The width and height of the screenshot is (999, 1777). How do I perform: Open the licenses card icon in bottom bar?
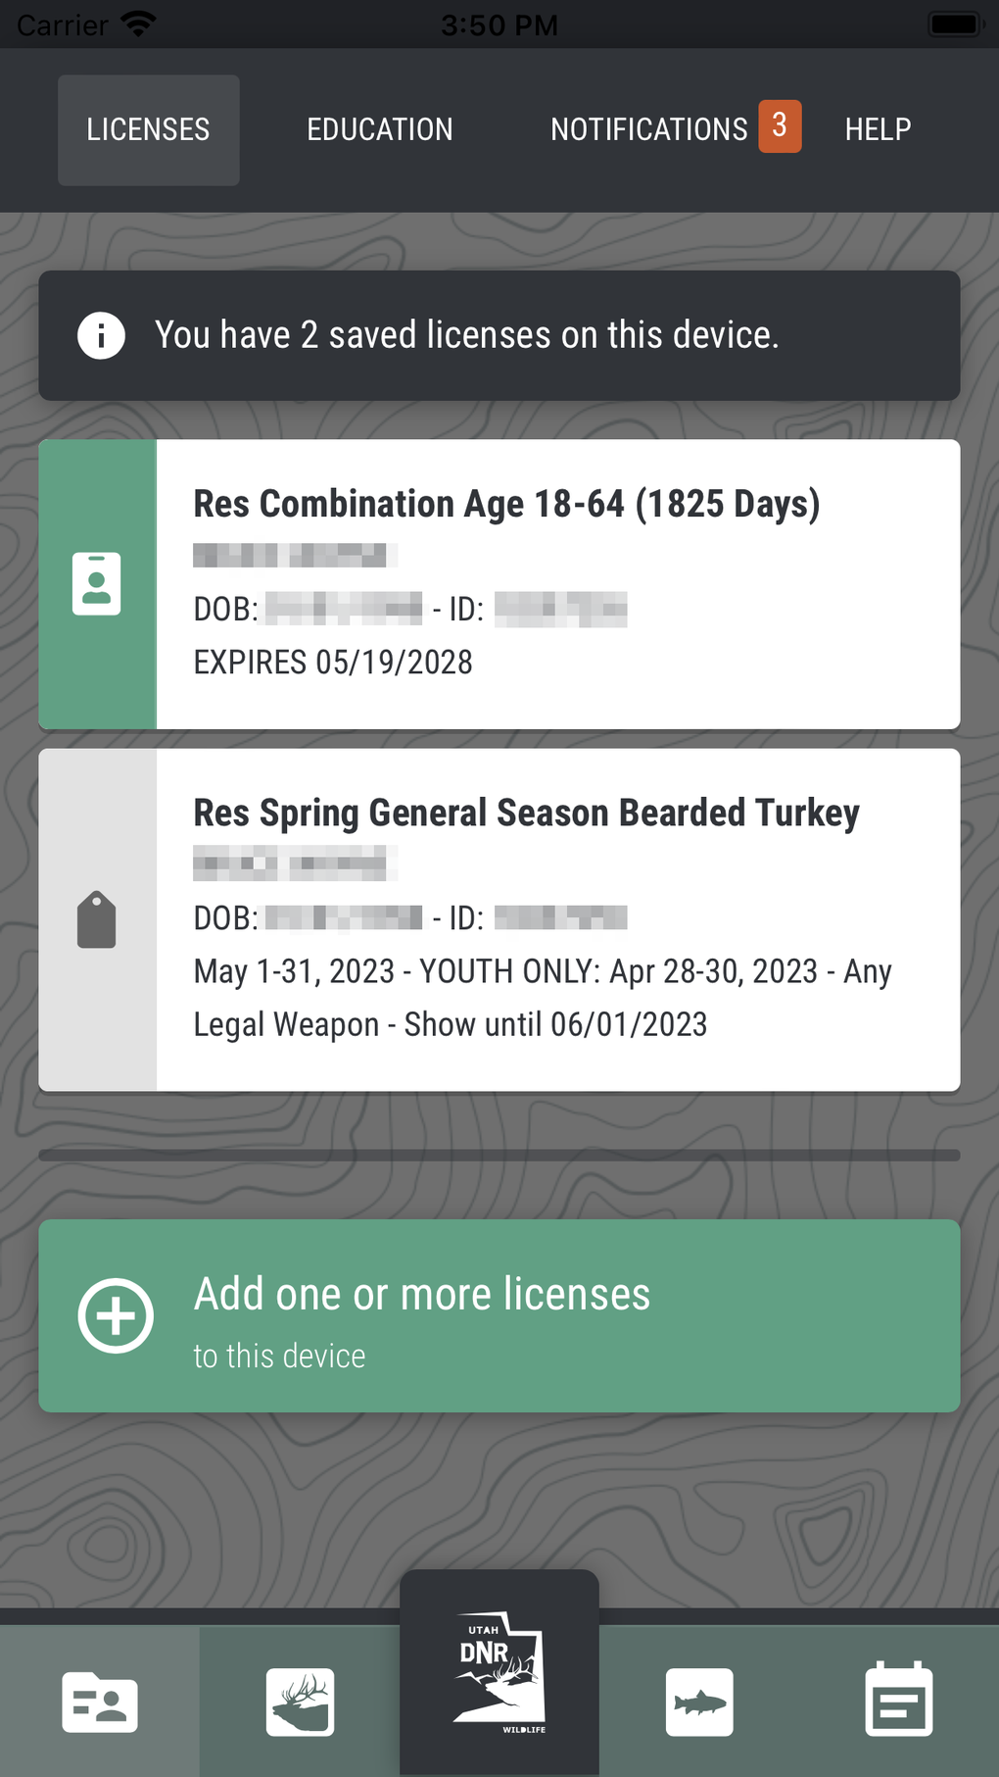(100, 1703)
